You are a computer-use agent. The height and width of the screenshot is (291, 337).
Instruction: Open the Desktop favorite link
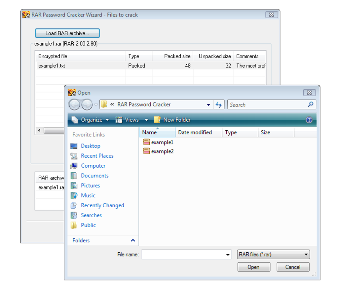pyautogui.click(x=91, y=146)
